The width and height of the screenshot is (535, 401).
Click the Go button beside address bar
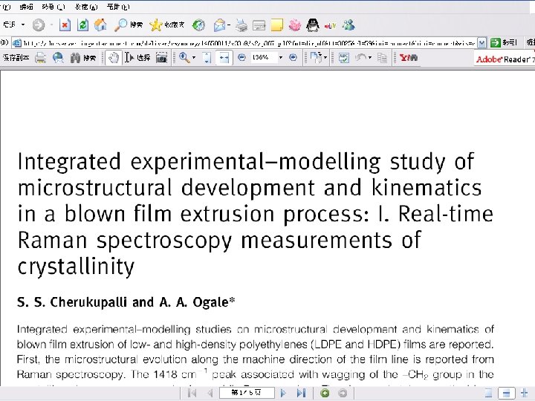pyautogui.click(x=503, y=42)
